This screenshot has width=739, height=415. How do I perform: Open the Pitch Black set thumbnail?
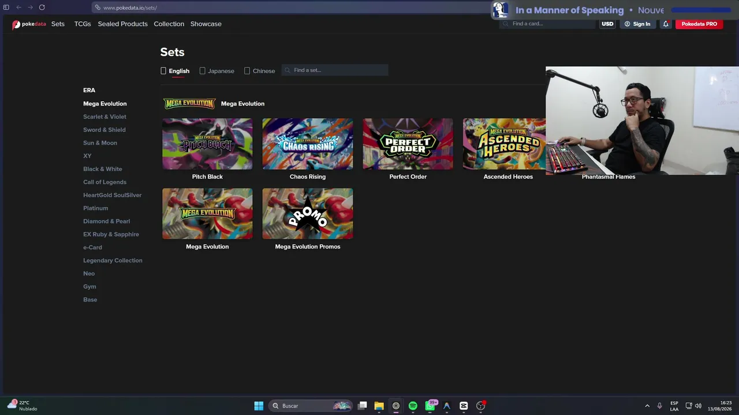[x=207, y=144]
